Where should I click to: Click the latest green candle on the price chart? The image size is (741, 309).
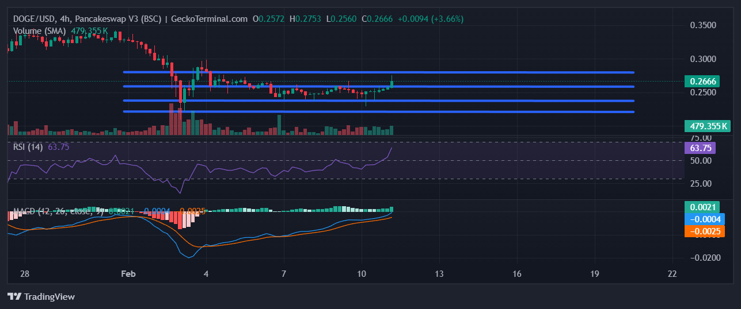click(x=392, y=84)
